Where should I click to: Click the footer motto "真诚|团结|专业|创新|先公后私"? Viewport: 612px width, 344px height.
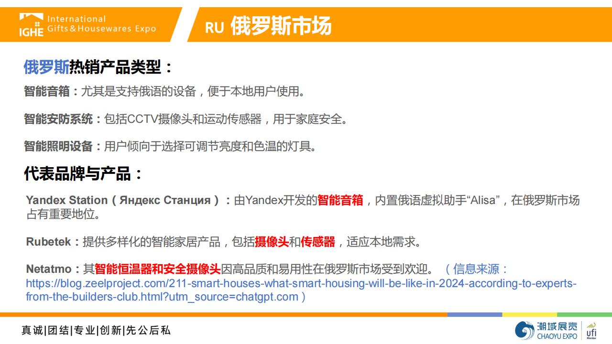pos(96,331)
